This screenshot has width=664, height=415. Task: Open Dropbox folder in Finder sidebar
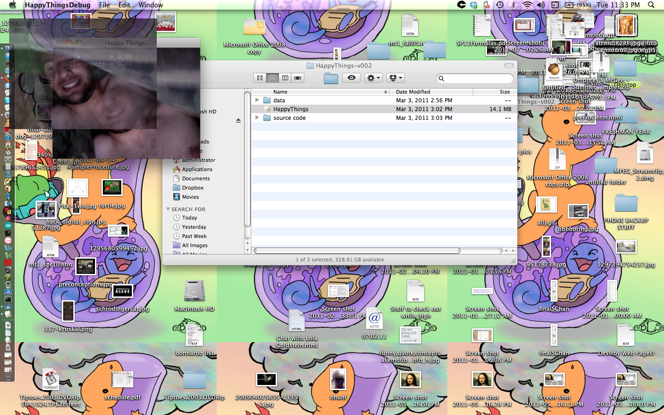193,188
